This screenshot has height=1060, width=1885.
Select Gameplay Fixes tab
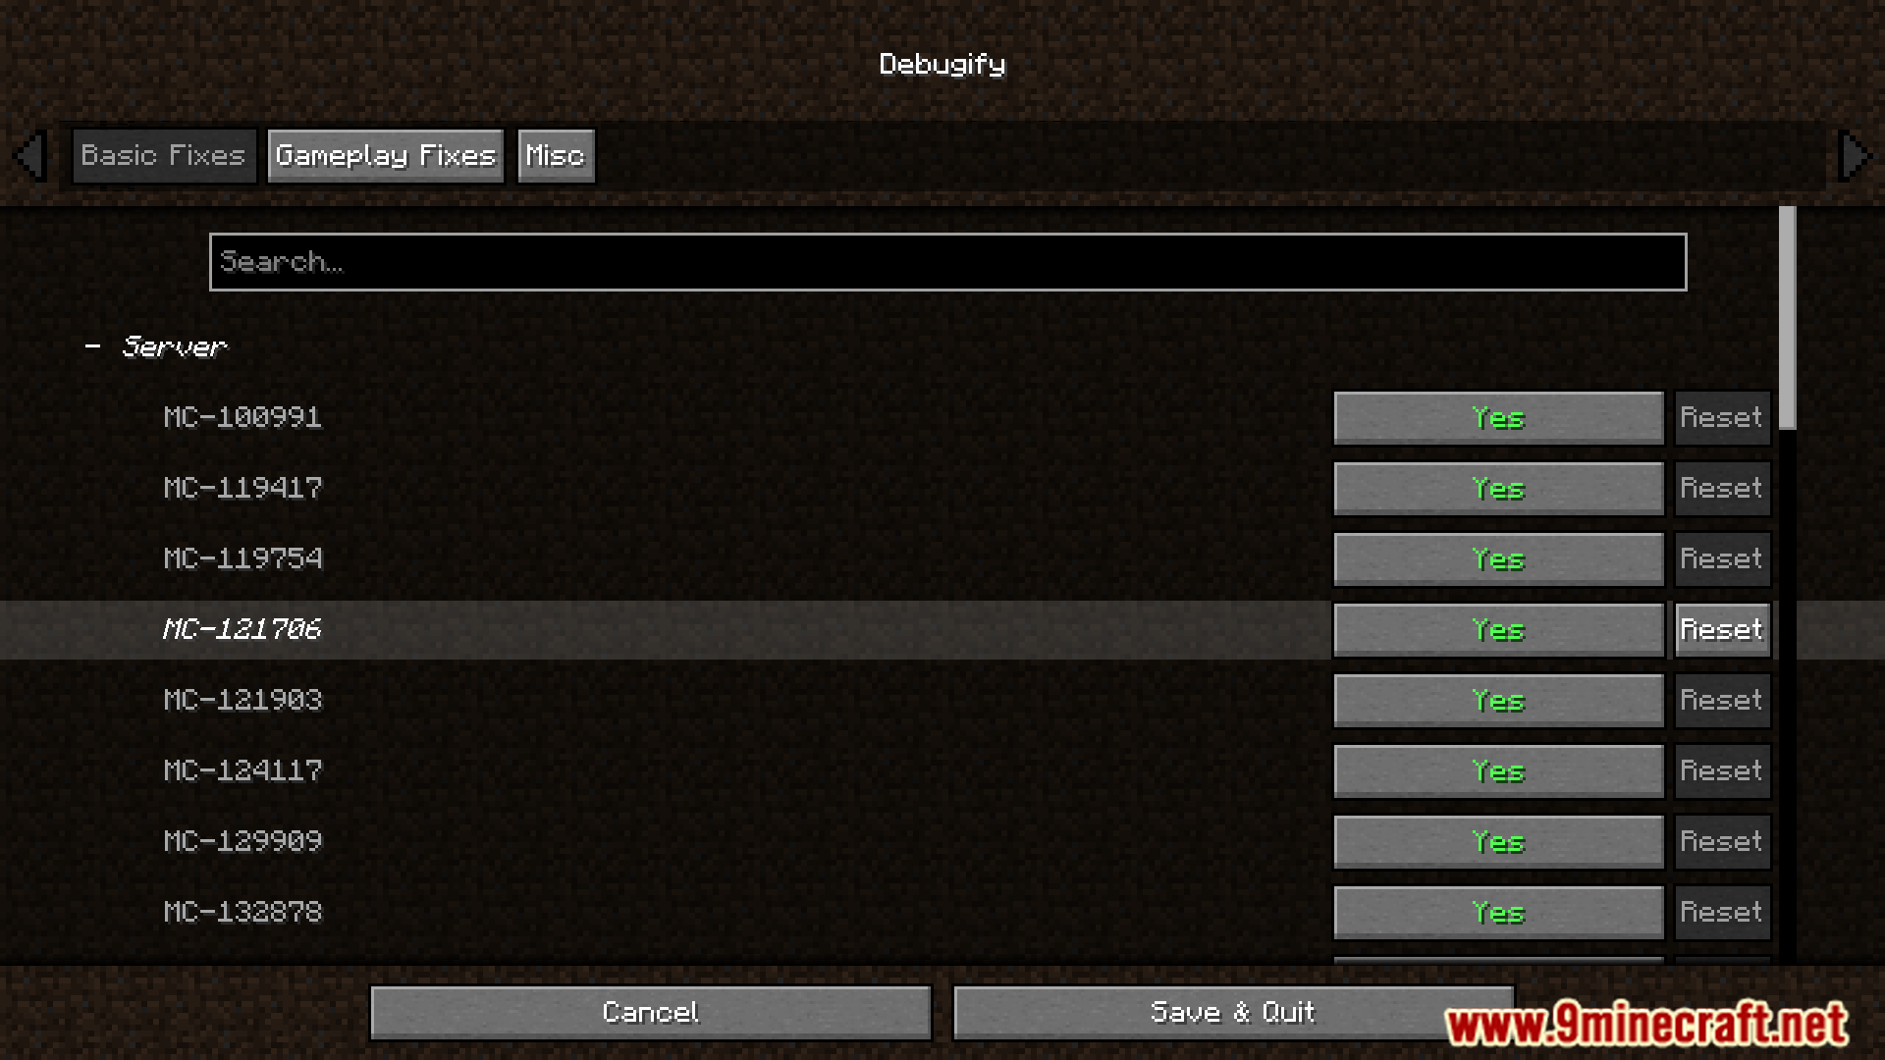click(385, 155)
